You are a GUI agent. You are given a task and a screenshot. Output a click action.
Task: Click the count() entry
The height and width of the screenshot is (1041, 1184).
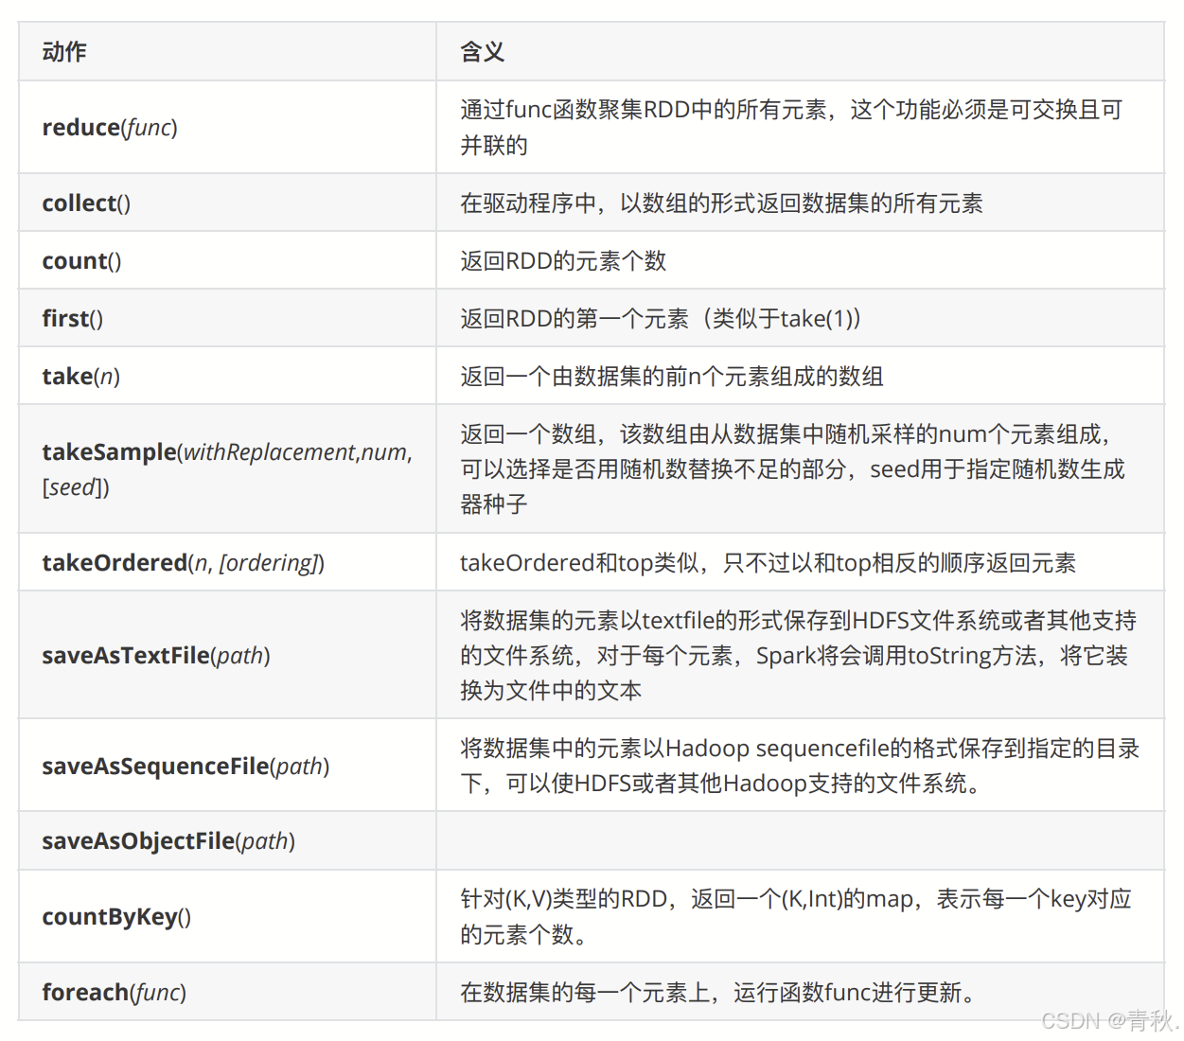point(81,261)
